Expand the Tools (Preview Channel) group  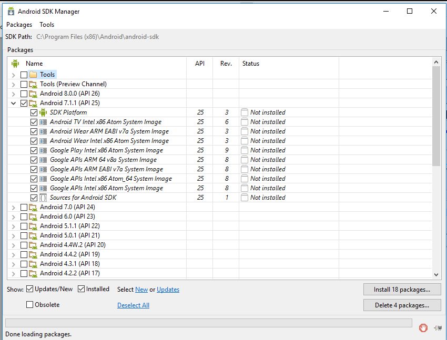pyautogui.click(x=13, y=84)
